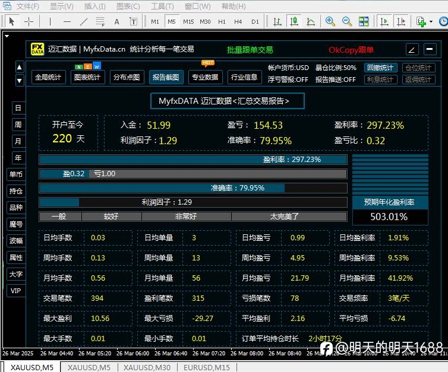
Task: Add an indicator with green plus icon
Action: click(x=421, y=22)
